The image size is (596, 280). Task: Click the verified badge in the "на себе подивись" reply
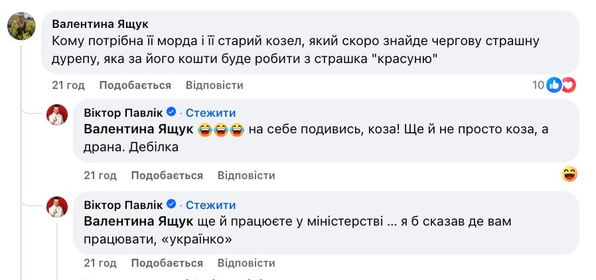[x=171, y=113]
